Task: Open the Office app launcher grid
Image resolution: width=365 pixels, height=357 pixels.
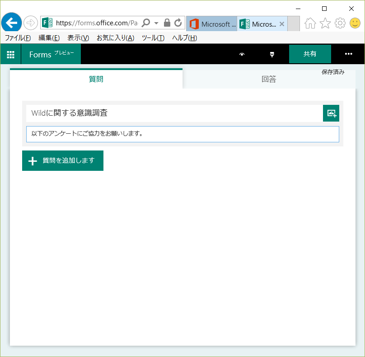Action: tap(10, 54)
